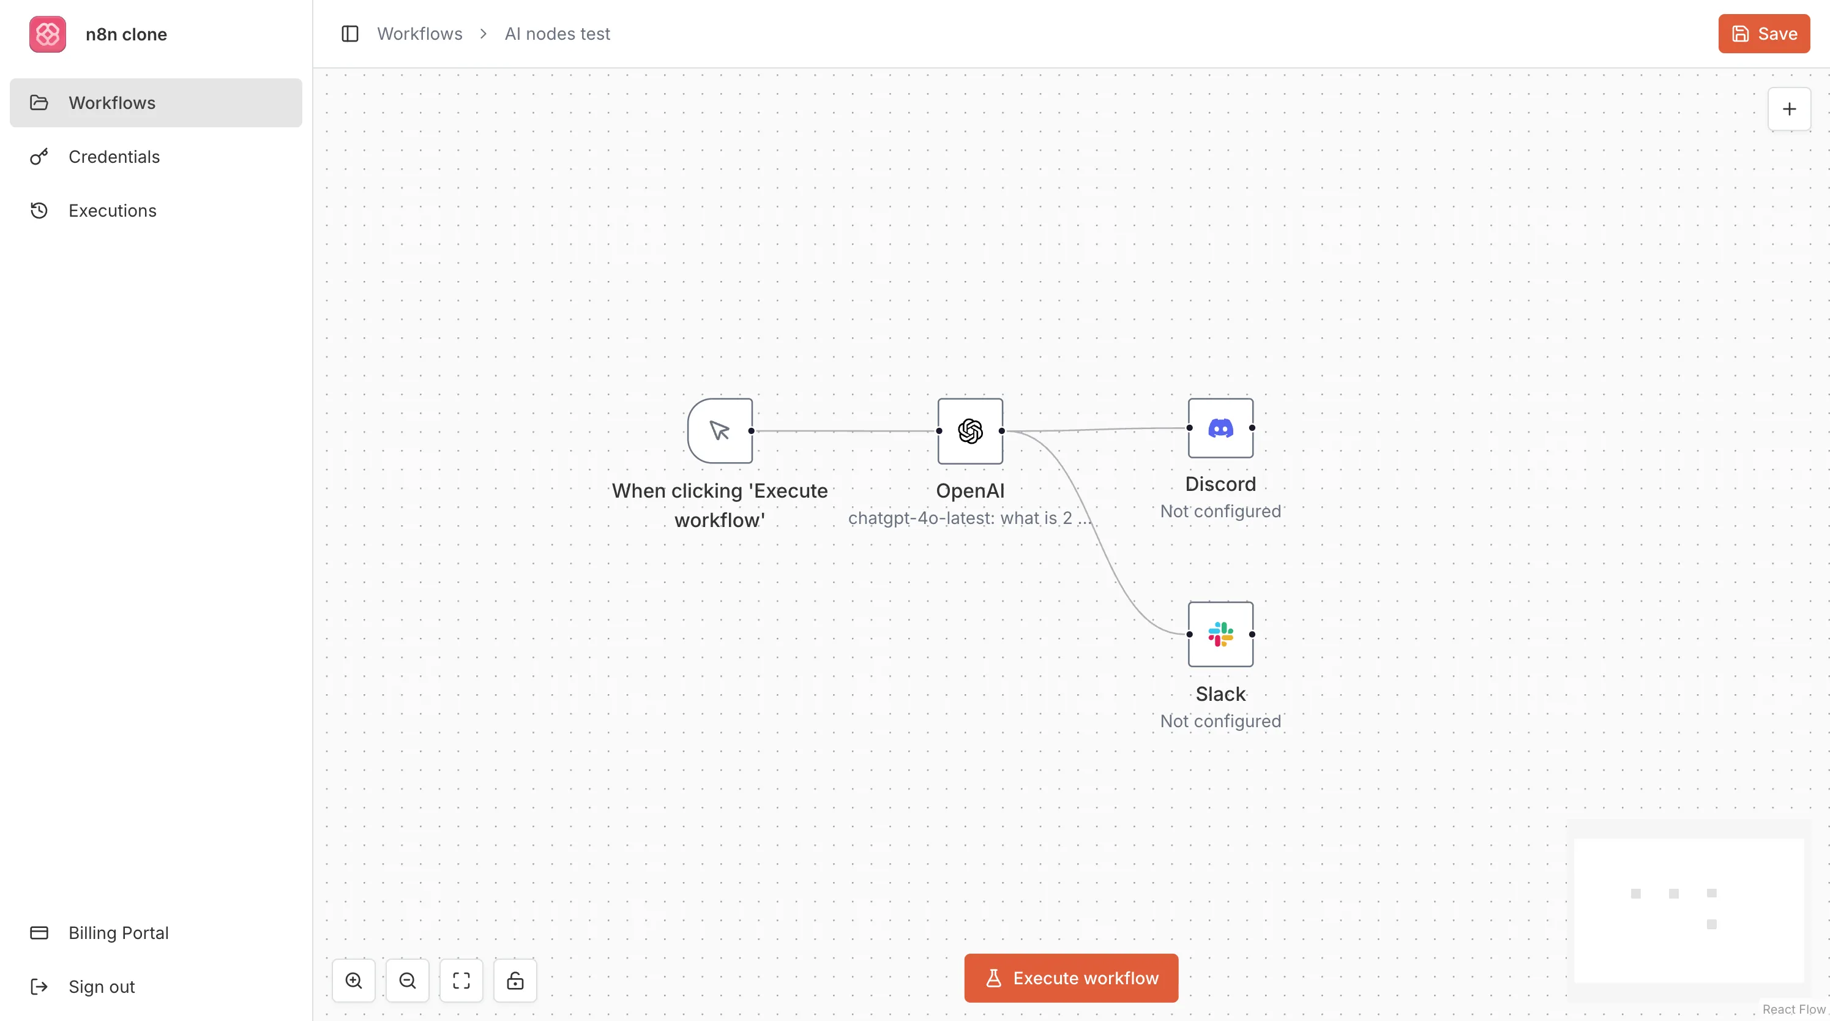Screen dimensions: 1830x1021
Task: Run the Execute workflow button
Action: (1070, 978)
